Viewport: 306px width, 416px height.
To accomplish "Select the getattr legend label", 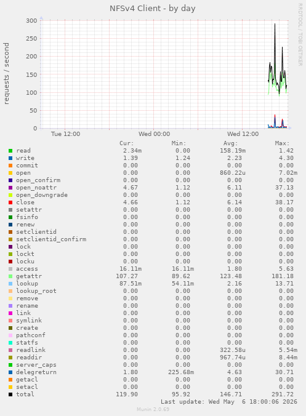I will coord(29,276).
